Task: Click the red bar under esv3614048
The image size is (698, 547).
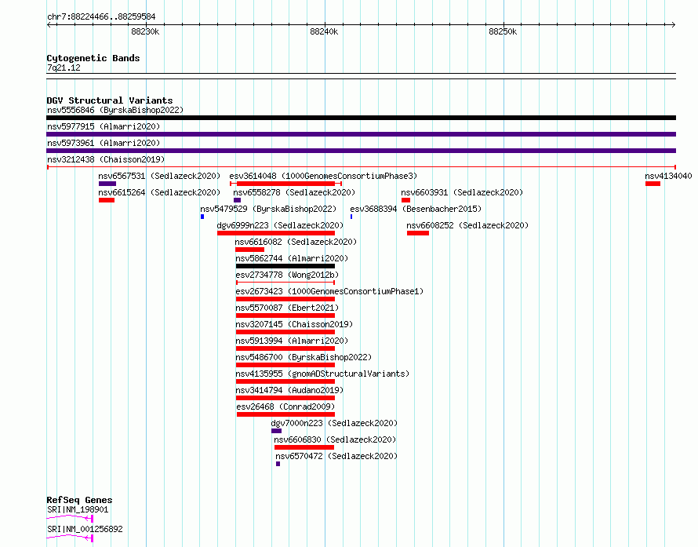Action: [x=285, y=184]
